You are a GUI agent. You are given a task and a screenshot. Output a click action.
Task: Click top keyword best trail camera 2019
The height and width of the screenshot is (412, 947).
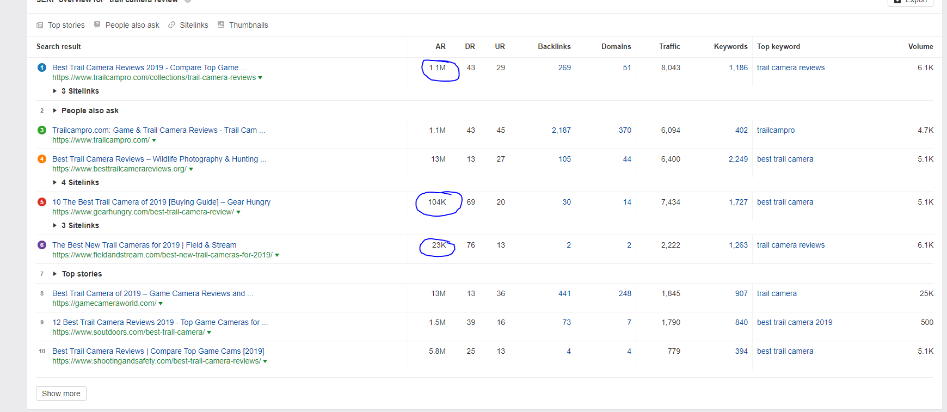[x=795, y=322]
